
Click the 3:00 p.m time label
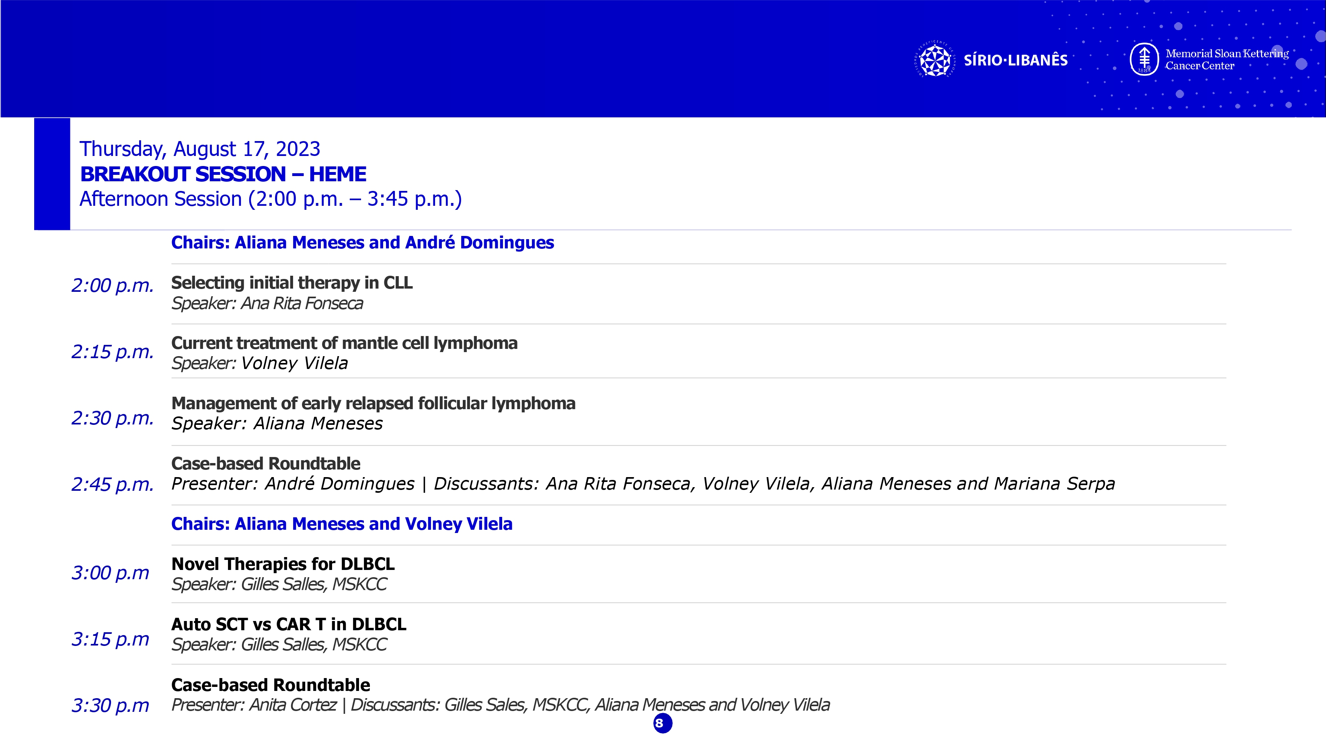110,573
